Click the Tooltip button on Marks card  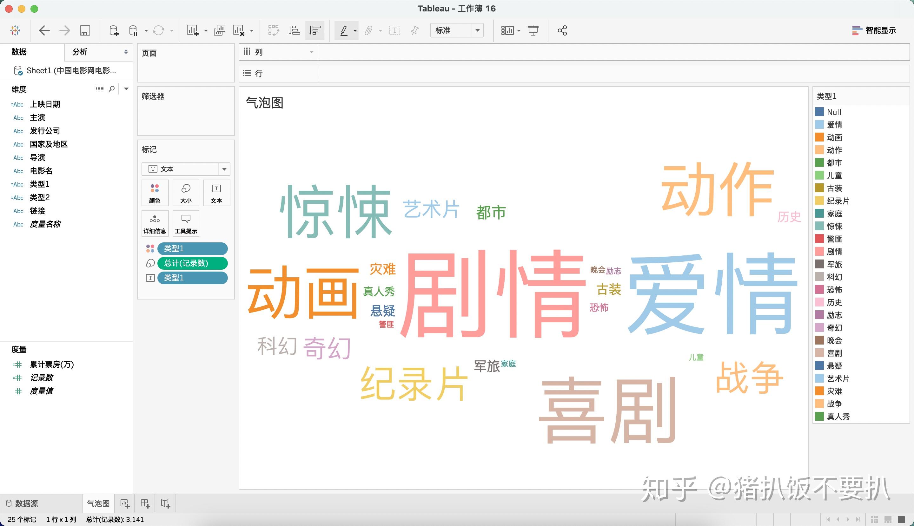pyautogui.click(x=186, y=223)
